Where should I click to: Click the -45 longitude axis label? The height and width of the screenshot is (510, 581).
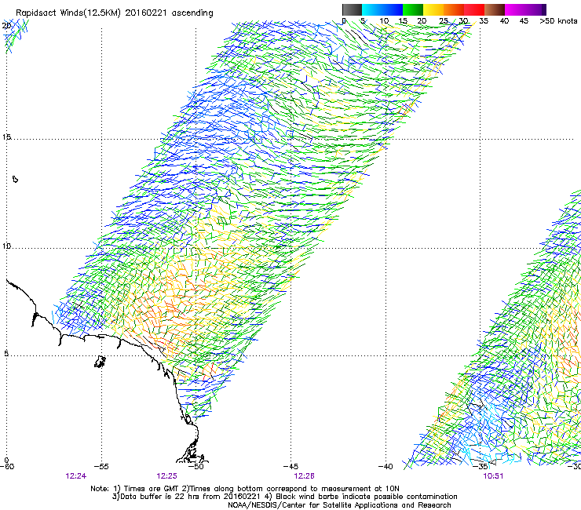(x=290, y=467)
